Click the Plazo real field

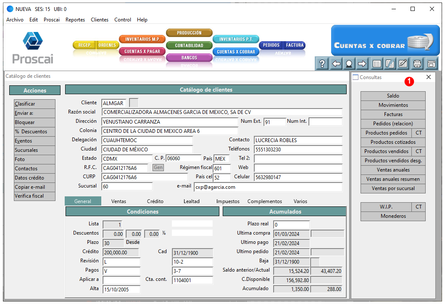point(292,225)
